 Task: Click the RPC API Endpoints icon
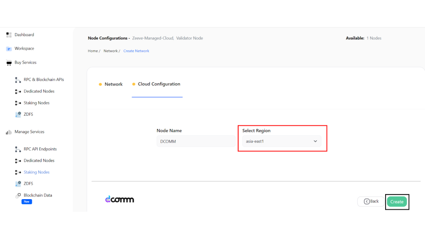click(x=18, y=149)
